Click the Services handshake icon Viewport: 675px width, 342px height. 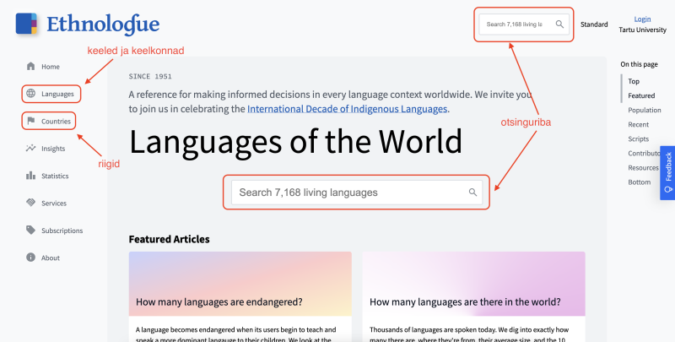pyautogui.click(x=30, y=203)
